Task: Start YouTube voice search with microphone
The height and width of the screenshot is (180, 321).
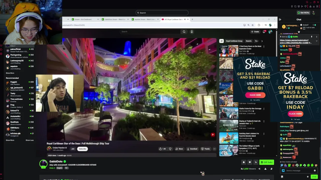Action: [192, 32]
